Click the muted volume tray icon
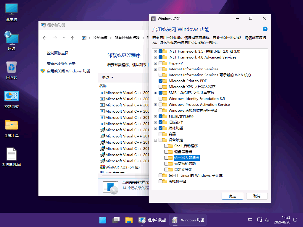This screenshot has width=303, height=227. [x=267, y=220]
